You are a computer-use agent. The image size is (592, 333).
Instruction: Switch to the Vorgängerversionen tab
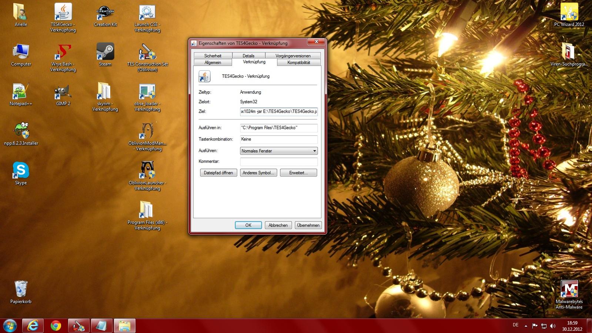coord(293,56)
